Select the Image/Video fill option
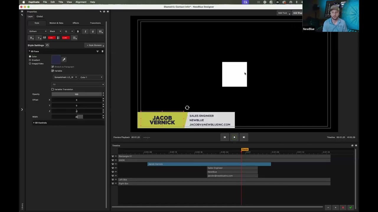Viewport: 378px width, 212px height. click(30, 64)
